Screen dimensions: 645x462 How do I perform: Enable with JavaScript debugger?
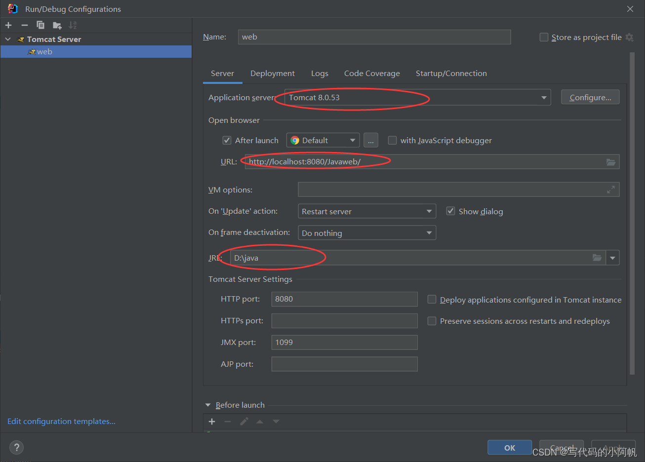click(x=392, y=140)
